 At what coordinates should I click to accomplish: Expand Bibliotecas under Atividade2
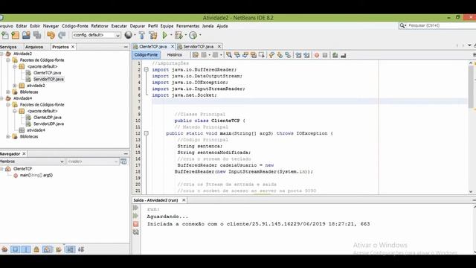coord(8,92)
